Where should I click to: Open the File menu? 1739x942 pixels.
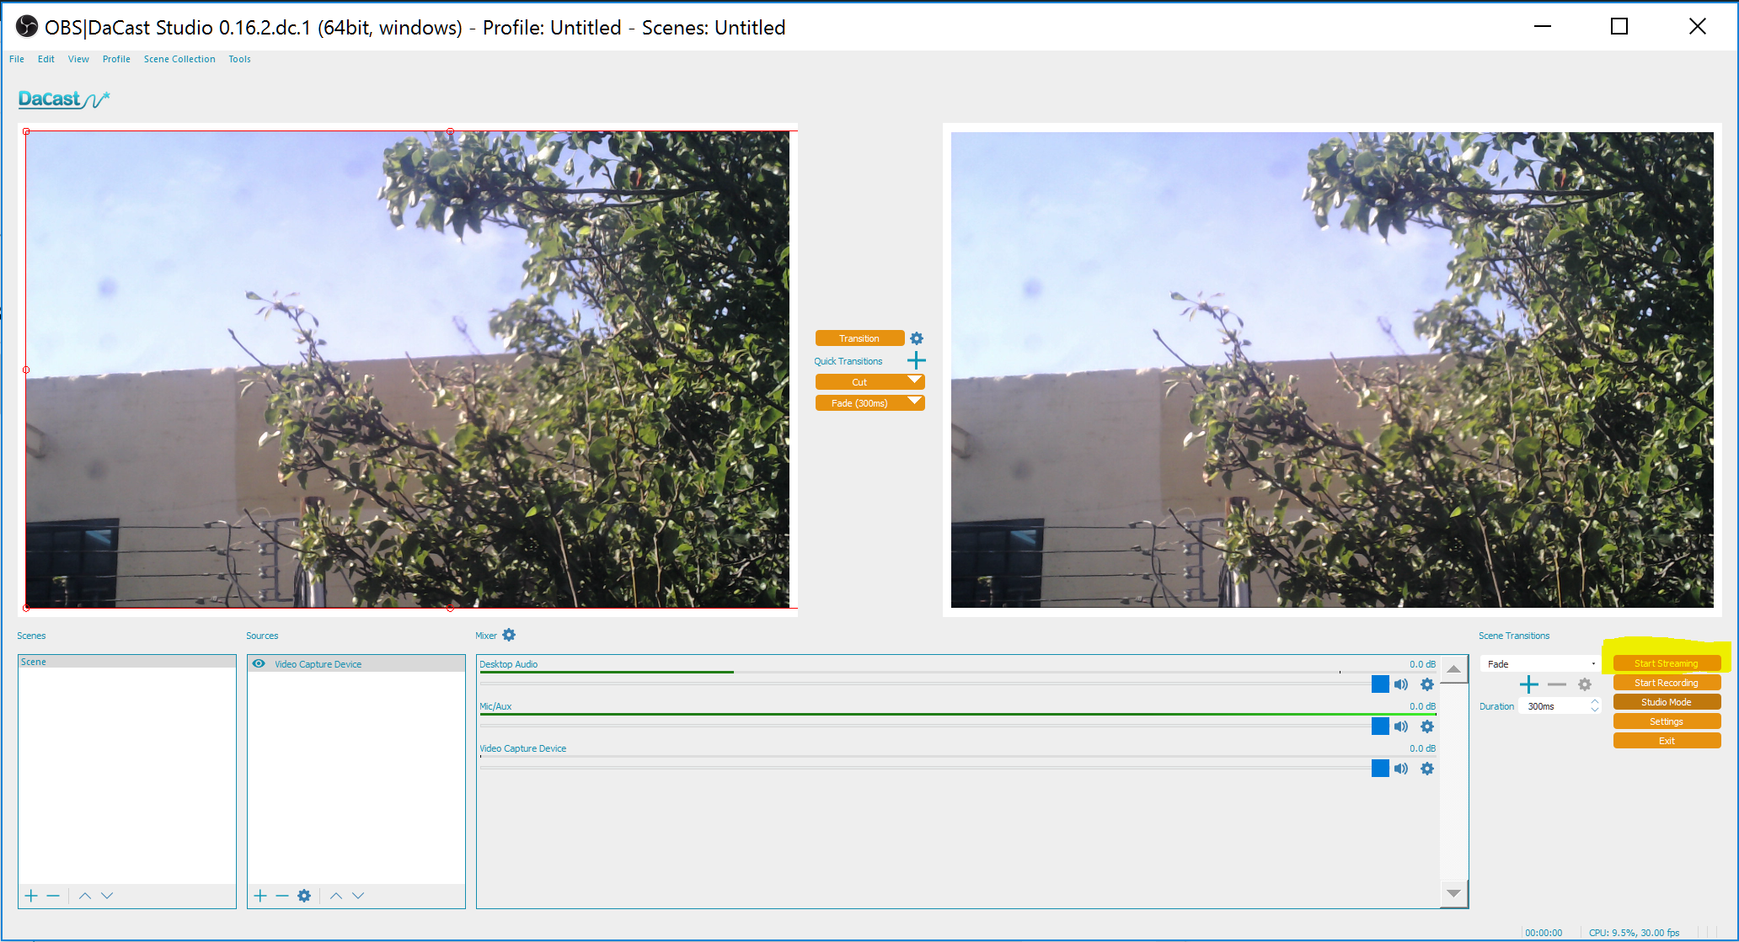(19, 59)
